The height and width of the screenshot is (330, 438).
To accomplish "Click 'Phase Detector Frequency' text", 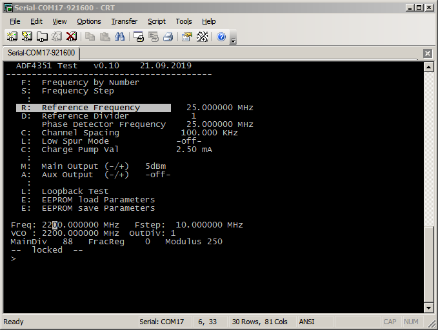I will pos(104,124).
